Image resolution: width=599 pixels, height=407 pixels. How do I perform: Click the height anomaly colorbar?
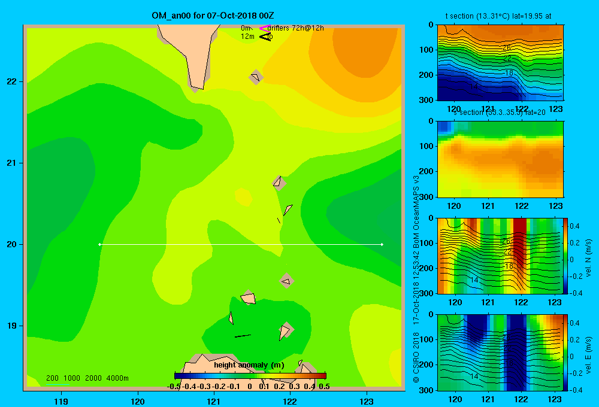(250, 376)
